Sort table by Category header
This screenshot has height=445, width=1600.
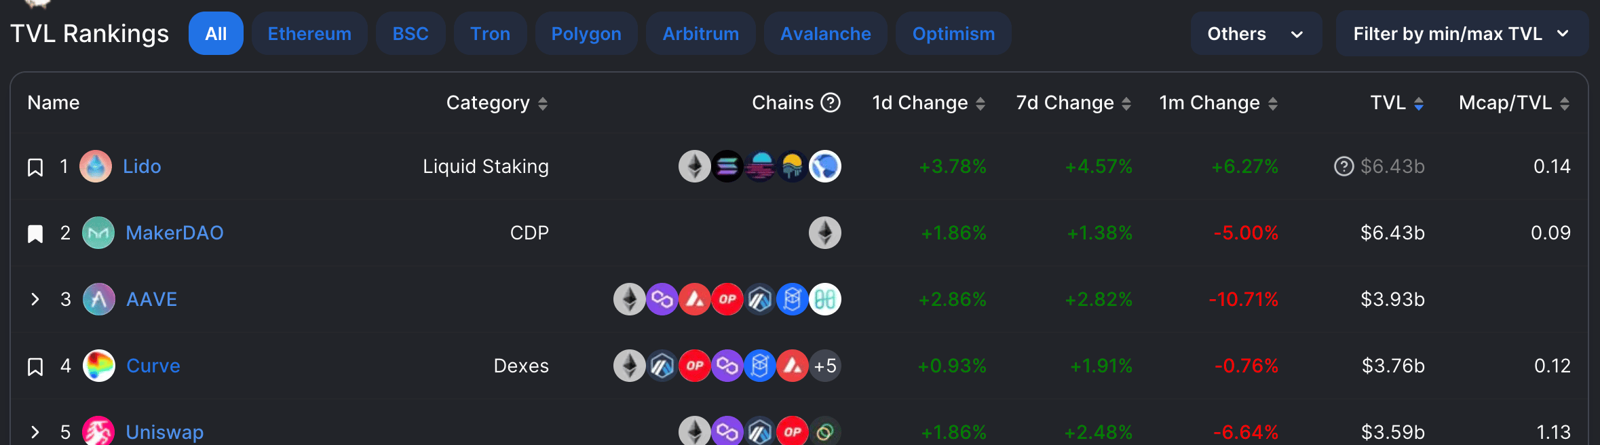pyautogui.click(x=497, y=103)
